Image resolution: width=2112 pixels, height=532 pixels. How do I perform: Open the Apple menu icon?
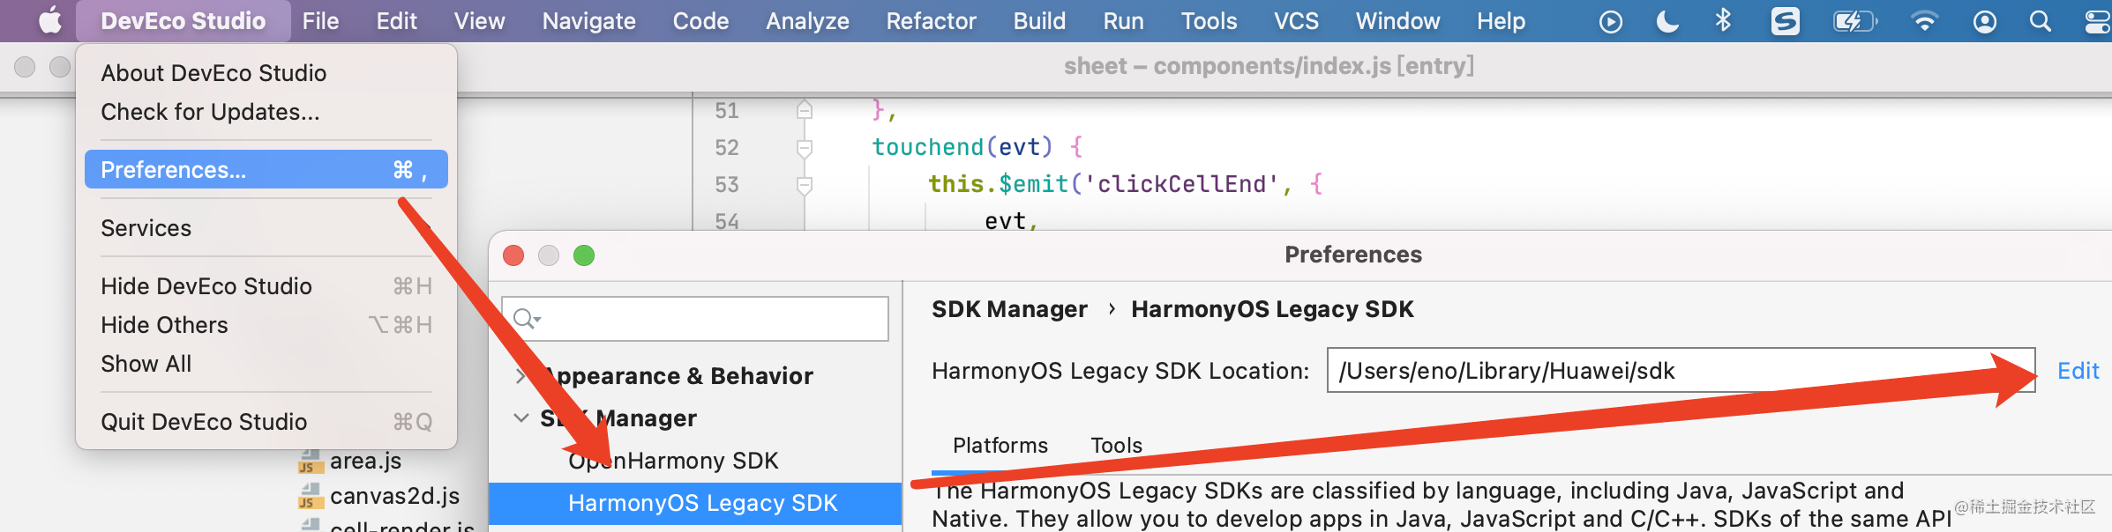[x=50, y=21]
